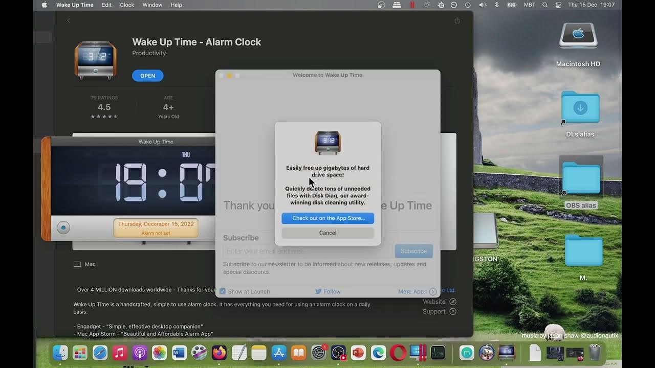Image resolution: width=655 pixels, height=368 pixels.
Task: Open App Store from the Dock
Action: [279, 353]
